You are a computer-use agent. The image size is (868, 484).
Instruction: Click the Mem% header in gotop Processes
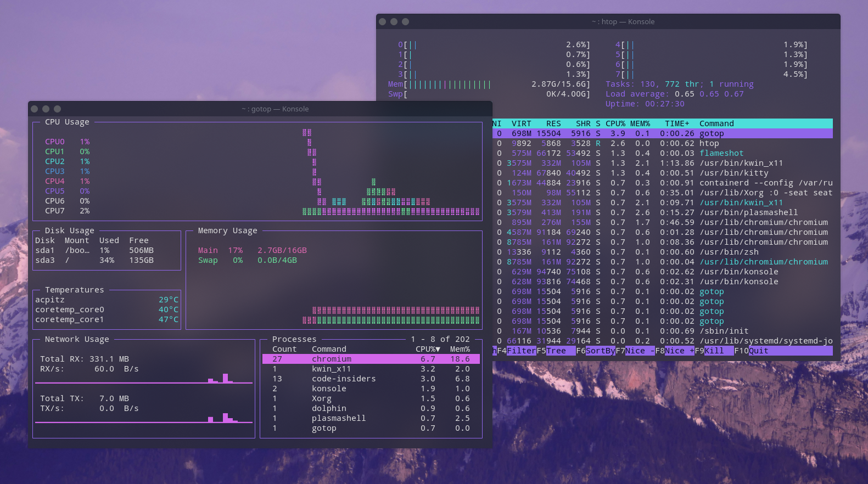point(460,349)
